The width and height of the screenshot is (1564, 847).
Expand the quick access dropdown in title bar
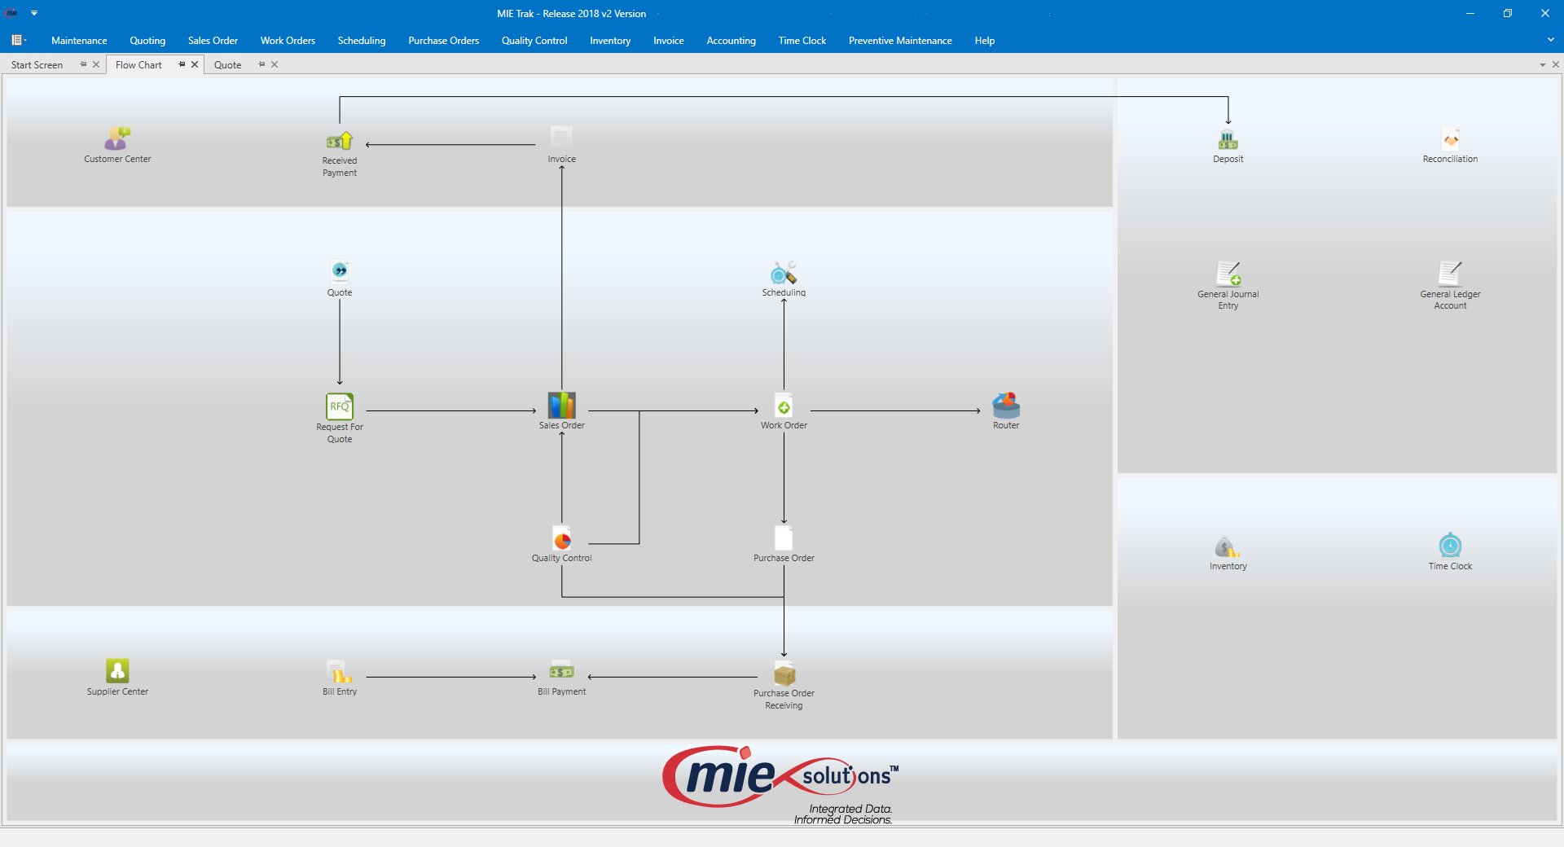(34, 13)
